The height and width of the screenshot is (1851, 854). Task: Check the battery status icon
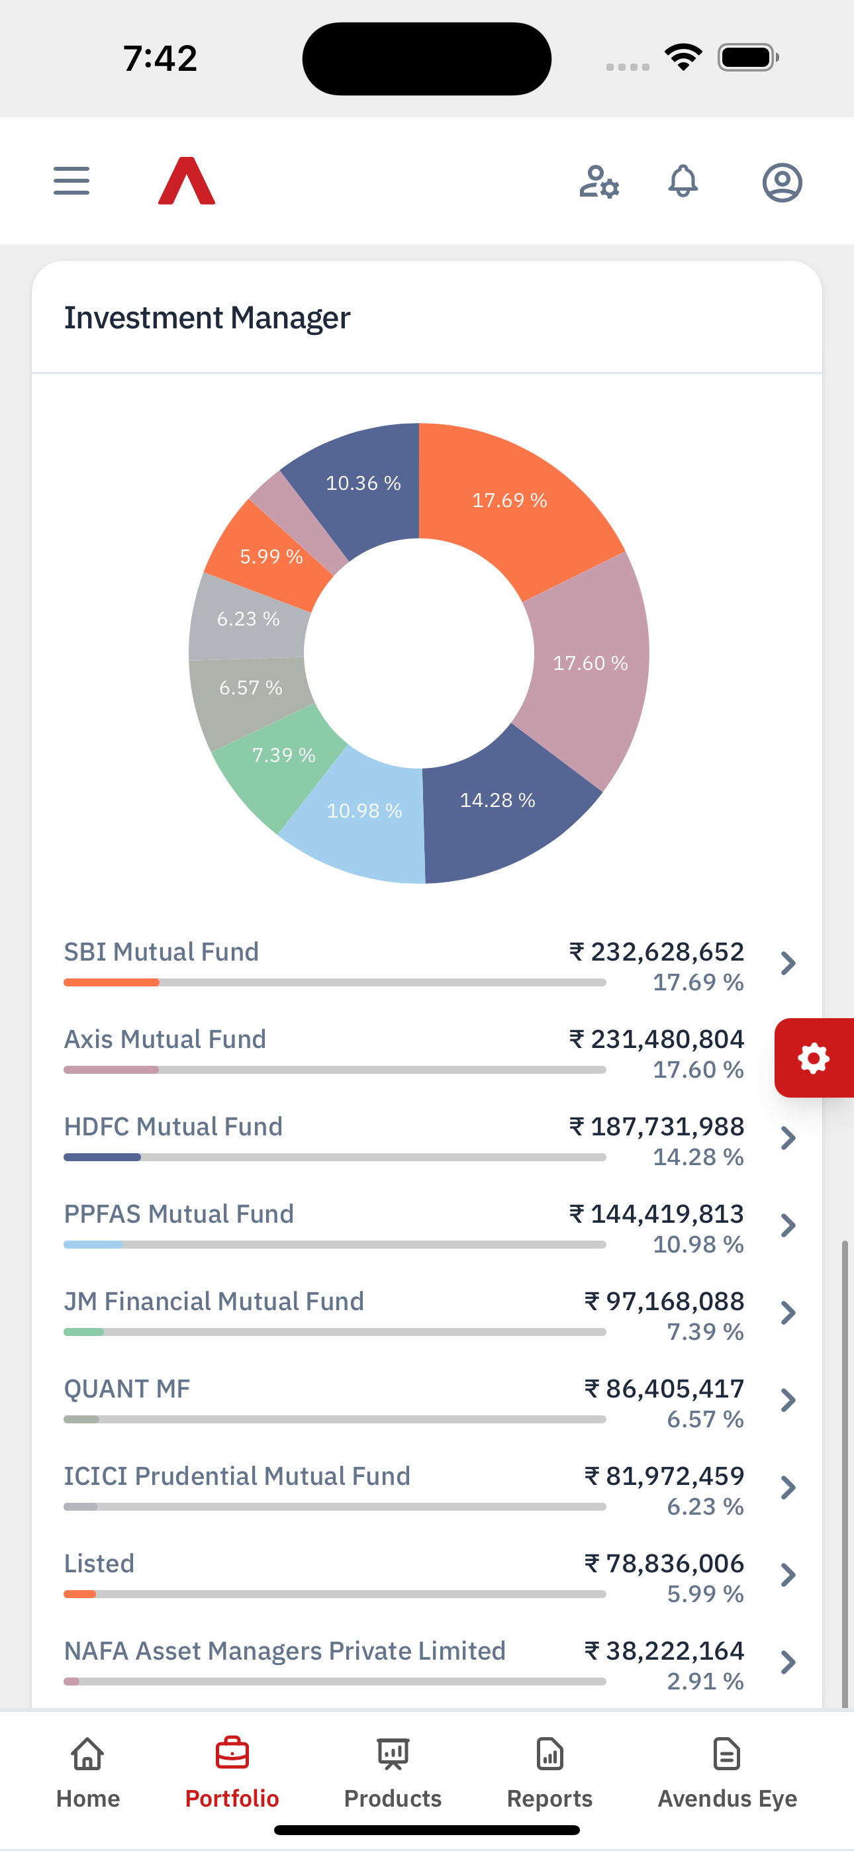[748, 58]
